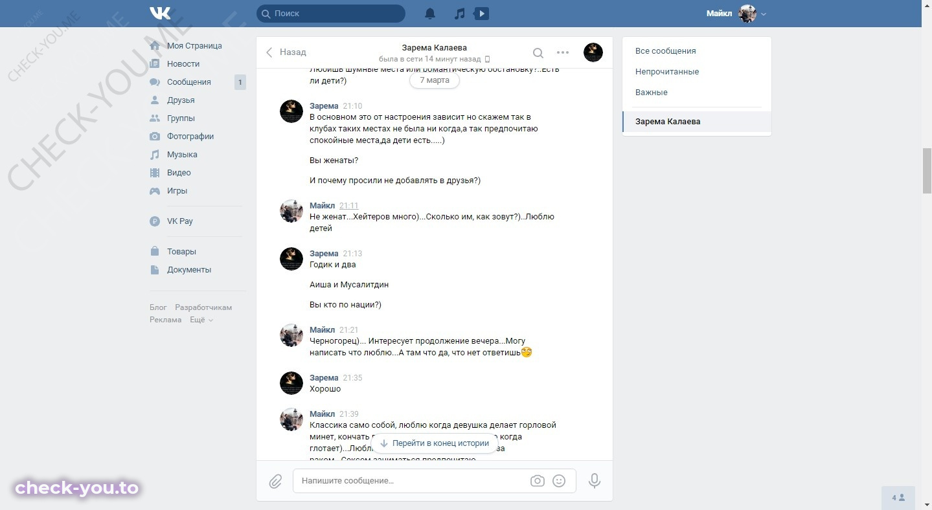Click Зарема's avatar at 21:10 message
The width and height of the screenshot is (932, 510).
point(291,111)
